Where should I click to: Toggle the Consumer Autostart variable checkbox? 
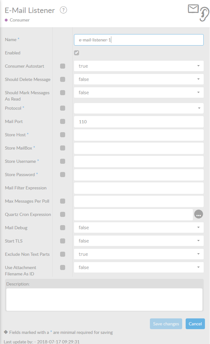63,66
